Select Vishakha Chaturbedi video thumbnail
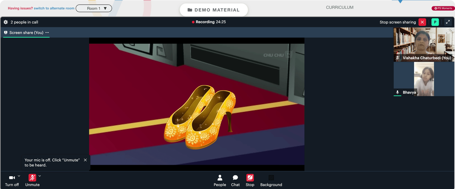The image size is (455, 189). click(x=424, y=45)
